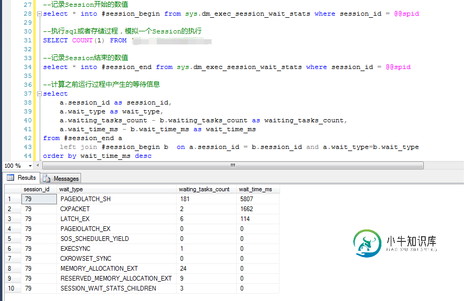
Task: Click the wait_time_ms column header
Action: pos(258,189)
